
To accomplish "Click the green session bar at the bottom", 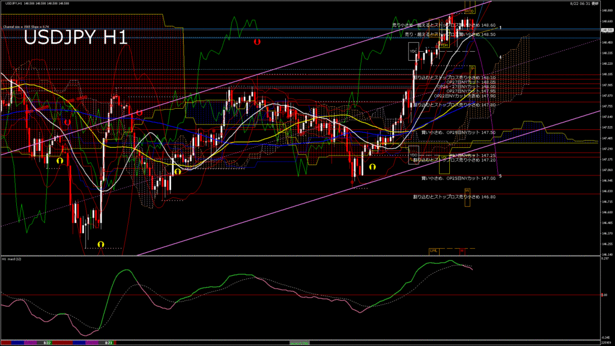I will point(300,342).
